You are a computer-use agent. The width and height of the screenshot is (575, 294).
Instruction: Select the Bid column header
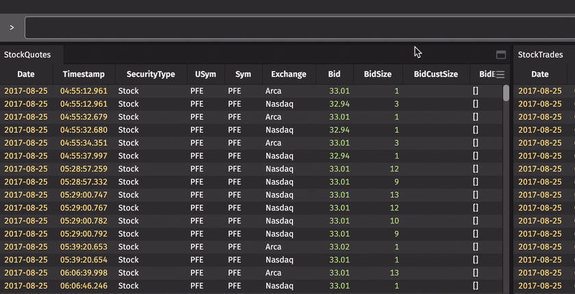pos(334,75)
